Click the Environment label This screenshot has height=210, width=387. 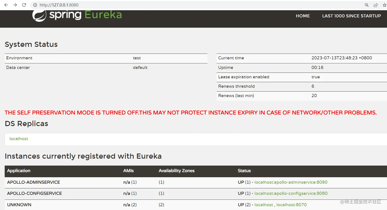[19, 58]
